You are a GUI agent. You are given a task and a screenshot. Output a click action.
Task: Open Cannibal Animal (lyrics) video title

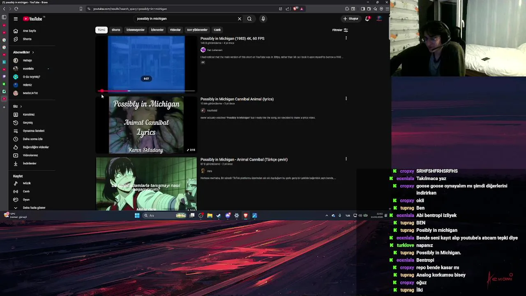point(237,99)
